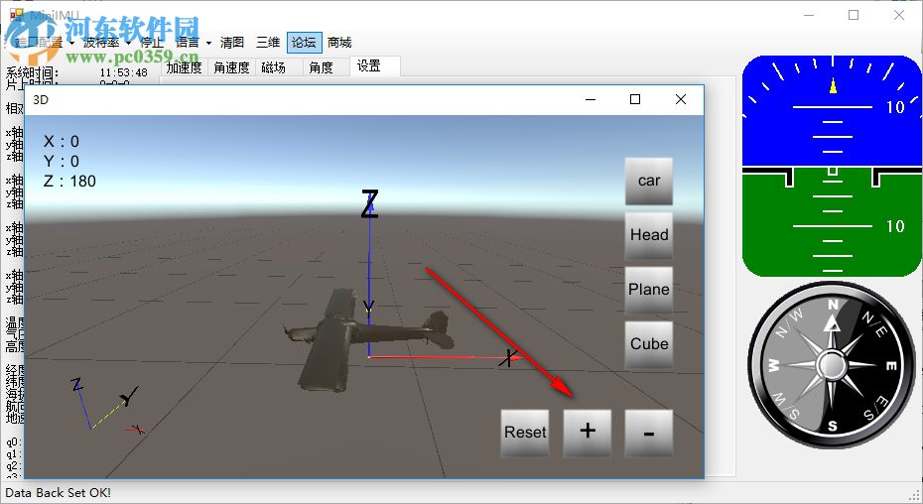This screenshot has height=504, width=923.
Task: Open the 商城 menu item
Action: (339, 43)
